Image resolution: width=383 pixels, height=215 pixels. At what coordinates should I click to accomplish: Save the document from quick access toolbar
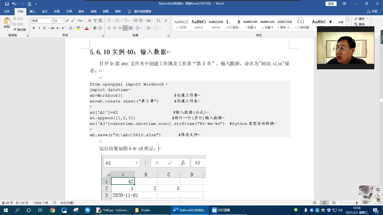tap(7, 4)
